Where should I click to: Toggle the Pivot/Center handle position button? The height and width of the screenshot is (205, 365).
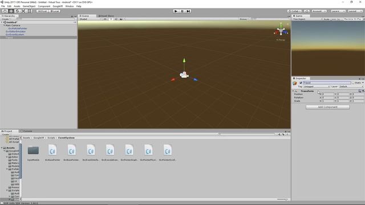(42, 11)
